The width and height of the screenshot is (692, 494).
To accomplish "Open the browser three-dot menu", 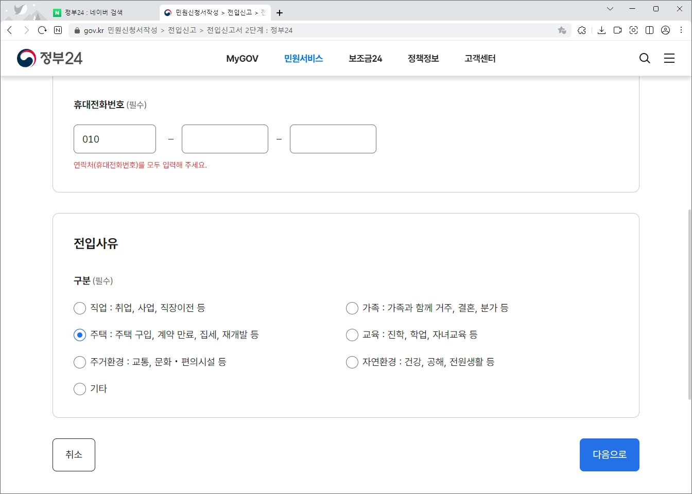I will tap(681, 30).
